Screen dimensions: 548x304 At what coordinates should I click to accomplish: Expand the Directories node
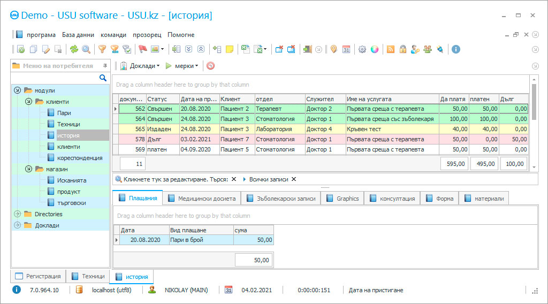(17, 214)
